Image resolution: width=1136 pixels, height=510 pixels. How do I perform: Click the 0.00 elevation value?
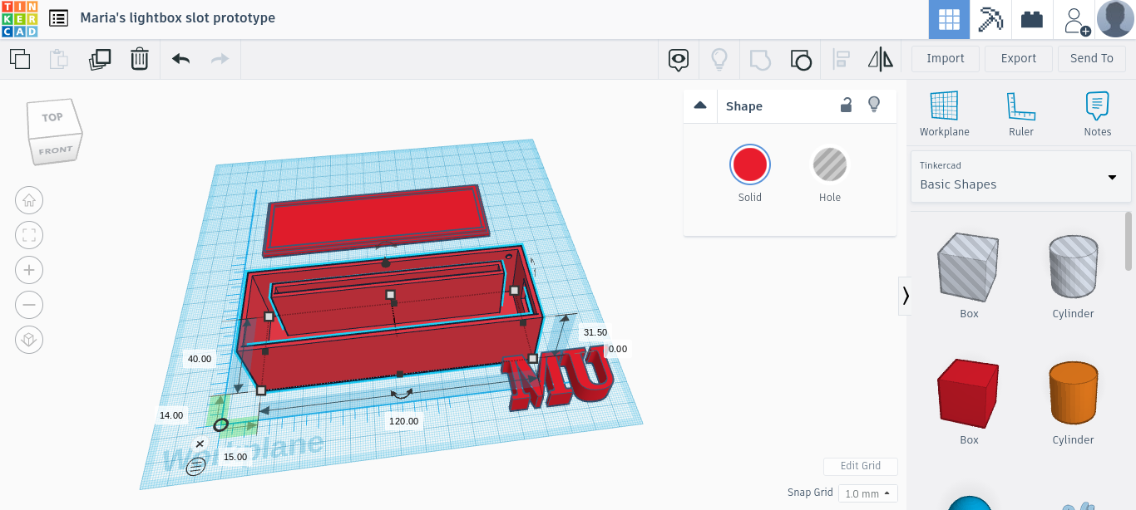(x=617, y=349)
